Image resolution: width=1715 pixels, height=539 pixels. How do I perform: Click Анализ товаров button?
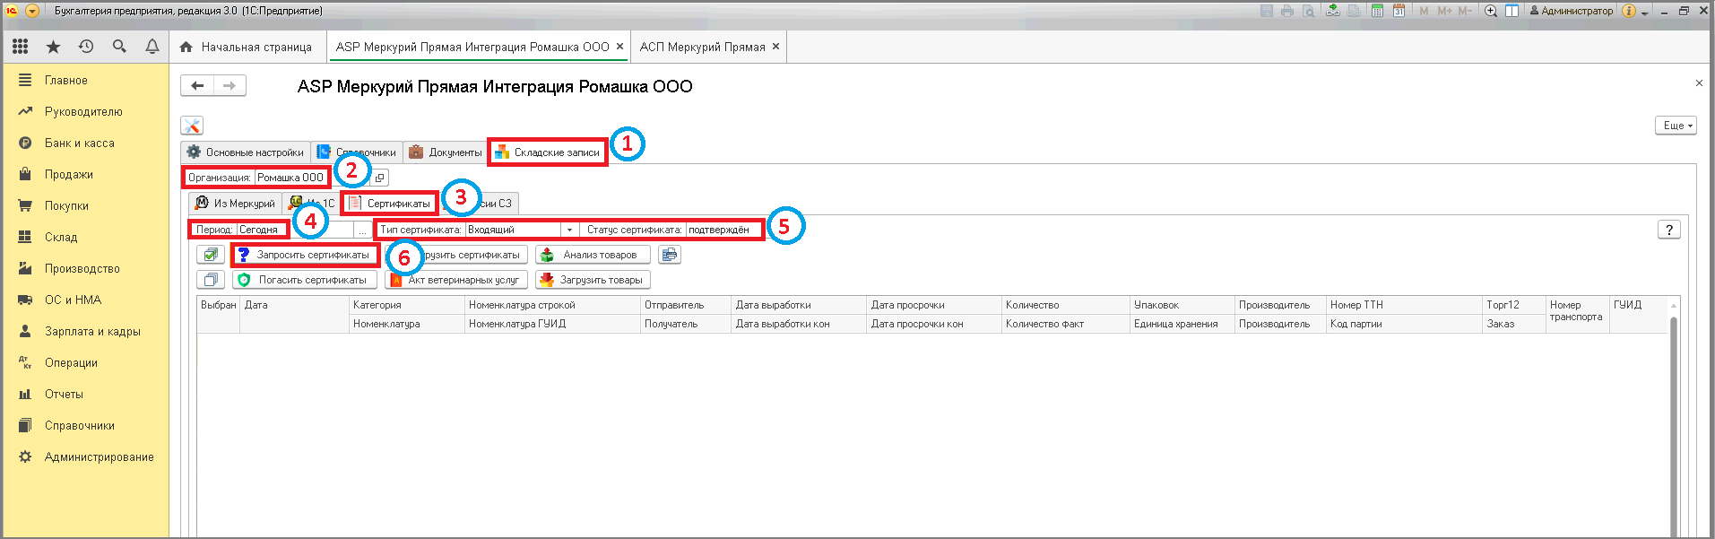593,255
